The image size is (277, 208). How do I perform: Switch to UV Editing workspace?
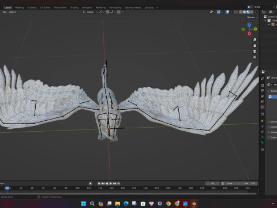click(45, 8)
